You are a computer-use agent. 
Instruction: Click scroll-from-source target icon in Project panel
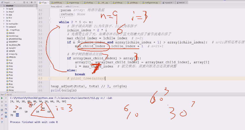[24, 2]
